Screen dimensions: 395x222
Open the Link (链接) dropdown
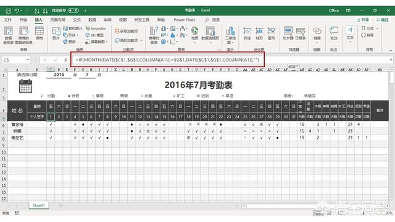click(317, 35)
